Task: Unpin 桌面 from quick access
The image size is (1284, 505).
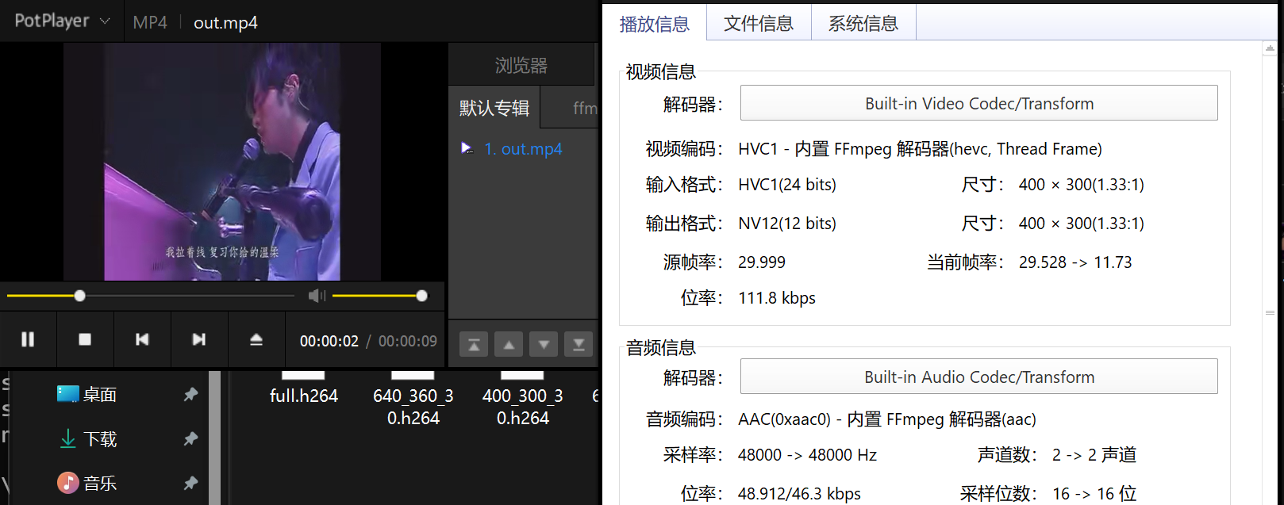Action: [x=190, y=394]
